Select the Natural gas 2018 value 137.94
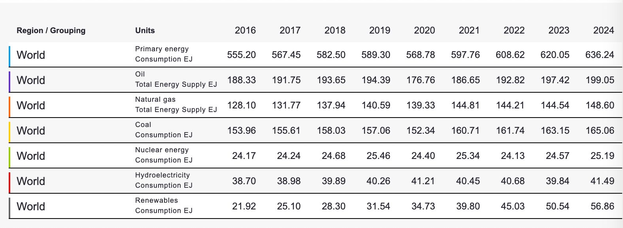Viewport: 623px width, 228px height. pos(331,105)
